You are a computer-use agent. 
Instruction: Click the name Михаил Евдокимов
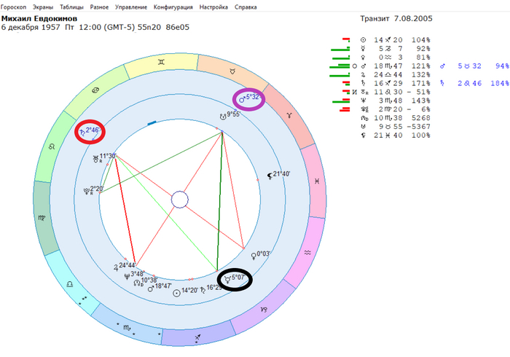pos(39,18)
